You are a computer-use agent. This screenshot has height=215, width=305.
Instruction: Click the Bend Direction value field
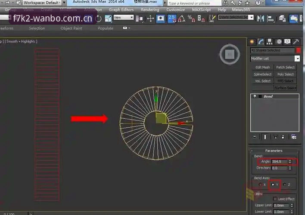coord(280,168)
